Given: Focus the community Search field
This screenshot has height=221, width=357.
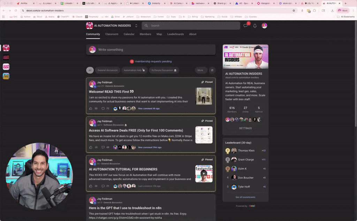Looking at the screenshot, I should point(191,26).
